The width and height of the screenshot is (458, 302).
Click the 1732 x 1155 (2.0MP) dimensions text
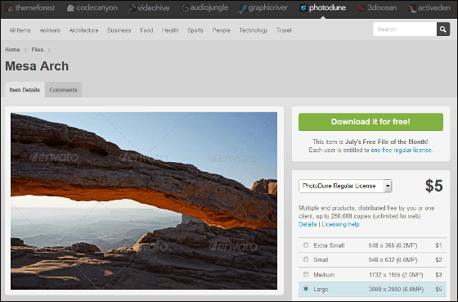coord(396,275)
